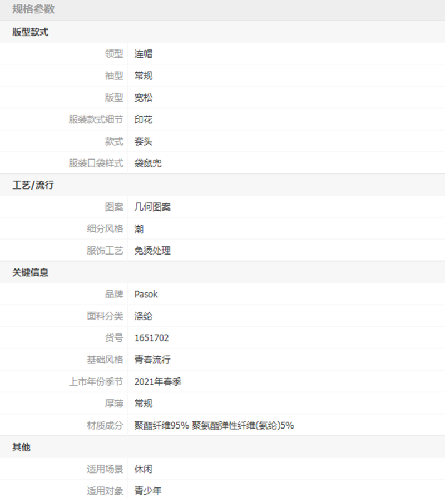Click the 货号 value 1651702
Image resolution: width=445 pixels, height=498 pixels.
(152, 338)
